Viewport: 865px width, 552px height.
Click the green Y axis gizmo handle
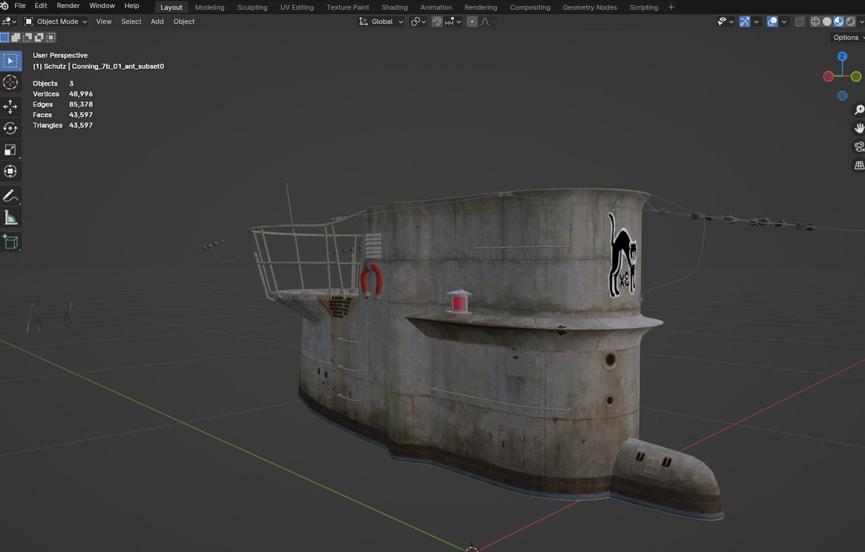856,77
